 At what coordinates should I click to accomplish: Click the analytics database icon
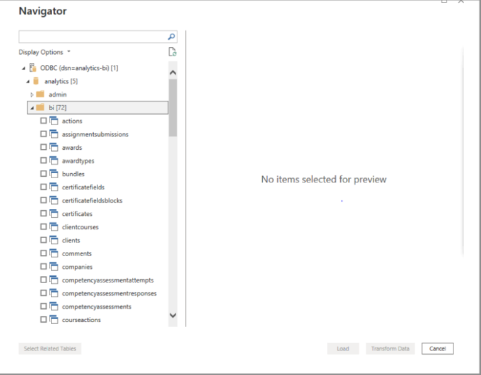click(36, 81)
